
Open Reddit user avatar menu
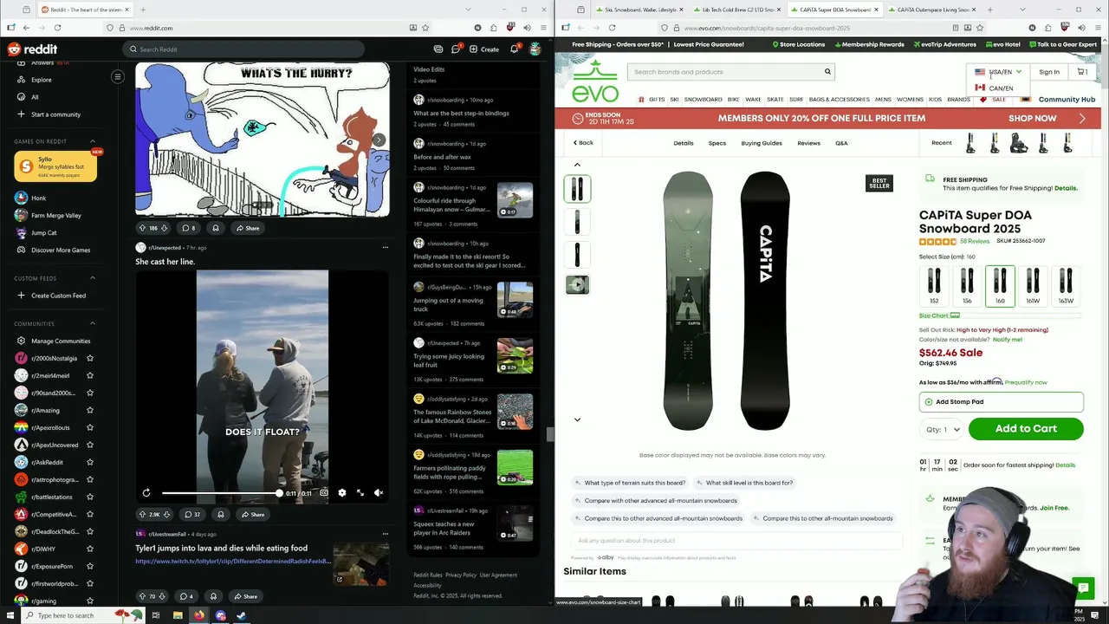(535, 49)
